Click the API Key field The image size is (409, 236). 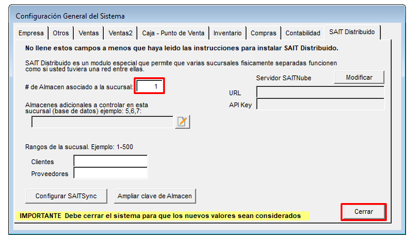coord(320,104)
